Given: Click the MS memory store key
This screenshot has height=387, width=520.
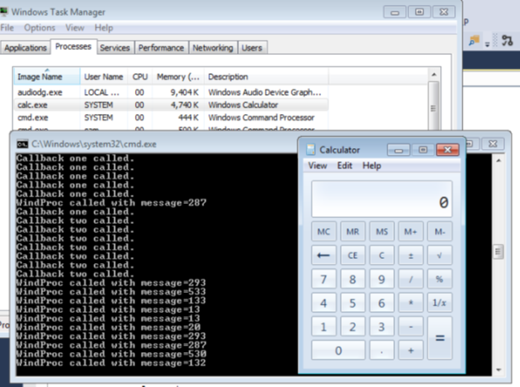Looking at the screenshot, I should pos(382,231).
